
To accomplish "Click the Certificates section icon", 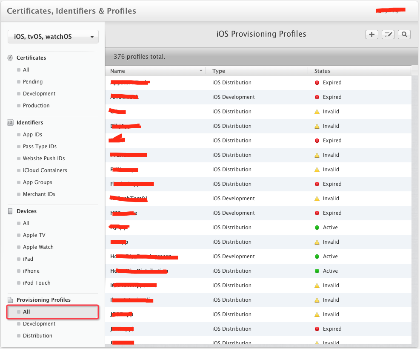I will 11,58.
